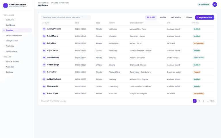Click Kavya Iyer's KI avatar

coord(44,72)
